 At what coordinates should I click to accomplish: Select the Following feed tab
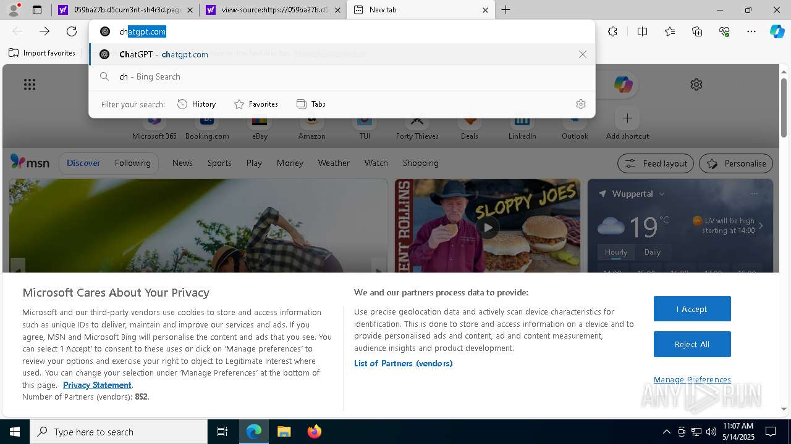[x=132, y=163]
